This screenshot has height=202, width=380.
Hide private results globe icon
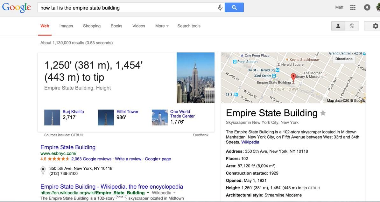352,26
